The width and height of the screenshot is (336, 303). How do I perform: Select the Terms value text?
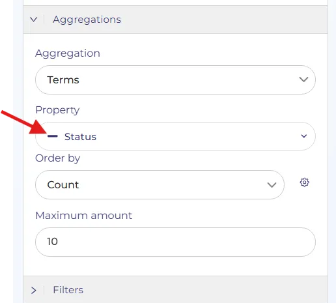pos(63,79)
